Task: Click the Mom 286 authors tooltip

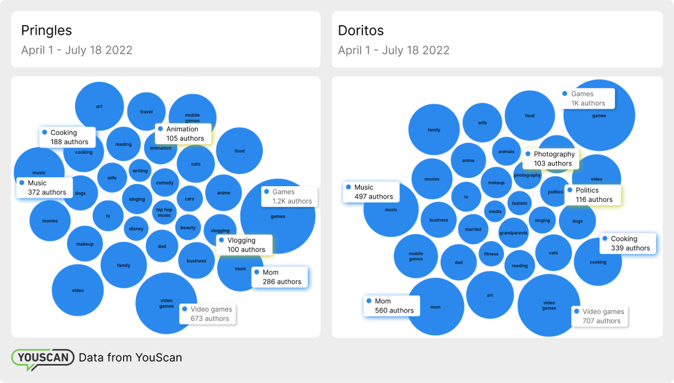Action: (x=279, y=277)
